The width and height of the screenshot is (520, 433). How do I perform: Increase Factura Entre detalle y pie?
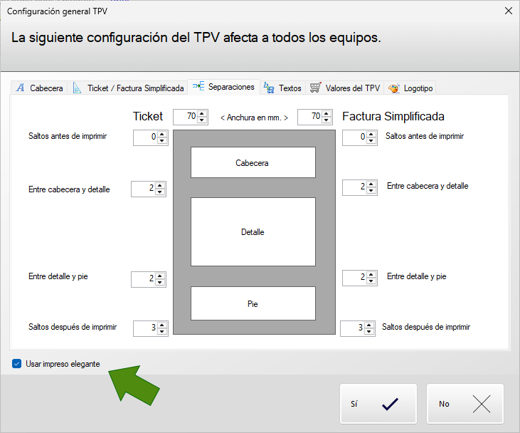pos(371,274)
